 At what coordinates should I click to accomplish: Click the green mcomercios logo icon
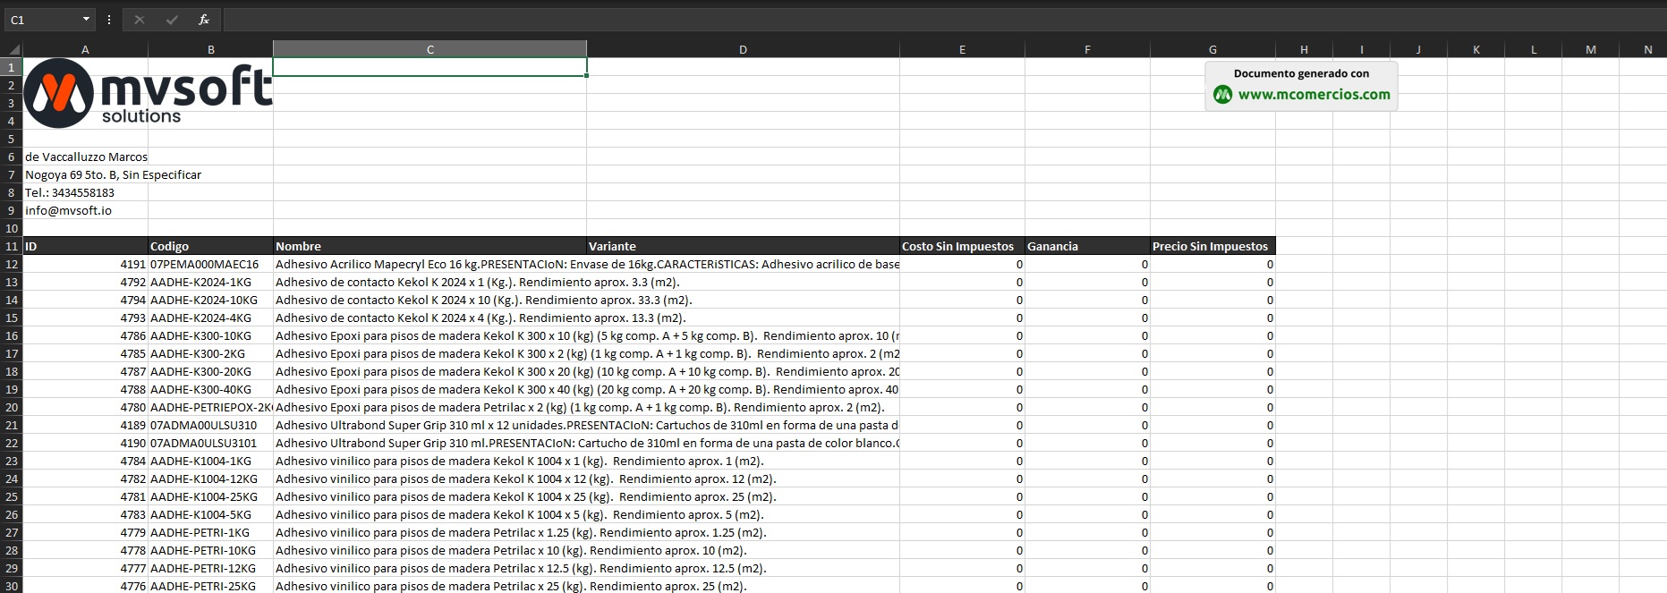tap(1222, 95)
